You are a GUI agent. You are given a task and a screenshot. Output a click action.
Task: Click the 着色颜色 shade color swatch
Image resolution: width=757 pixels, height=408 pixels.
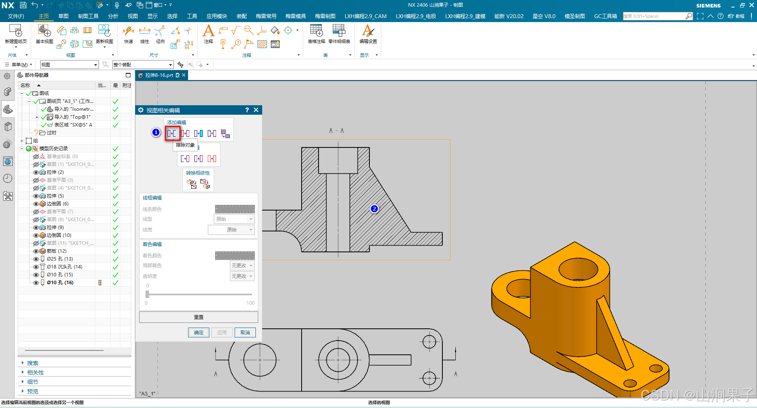point(235,255)
